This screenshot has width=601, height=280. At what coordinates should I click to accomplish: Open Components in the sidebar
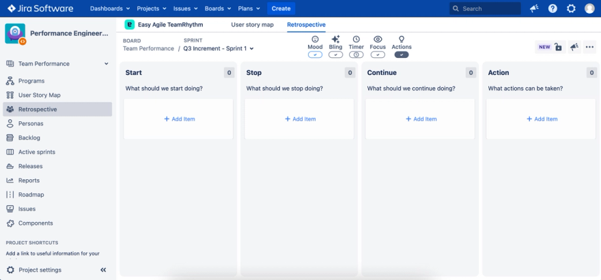pyautogui.click(x=57, y=223)
